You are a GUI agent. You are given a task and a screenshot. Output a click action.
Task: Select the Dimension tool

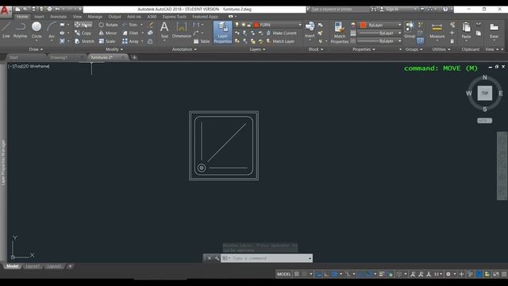pyautogui.click(x=182, y=30)
